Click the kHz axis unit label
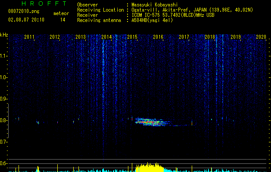This screenshot has width=271, height=172. click(4, 35)
